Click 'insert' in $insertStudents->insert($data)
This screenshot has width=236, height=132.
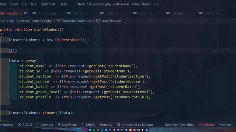(51, 113)
